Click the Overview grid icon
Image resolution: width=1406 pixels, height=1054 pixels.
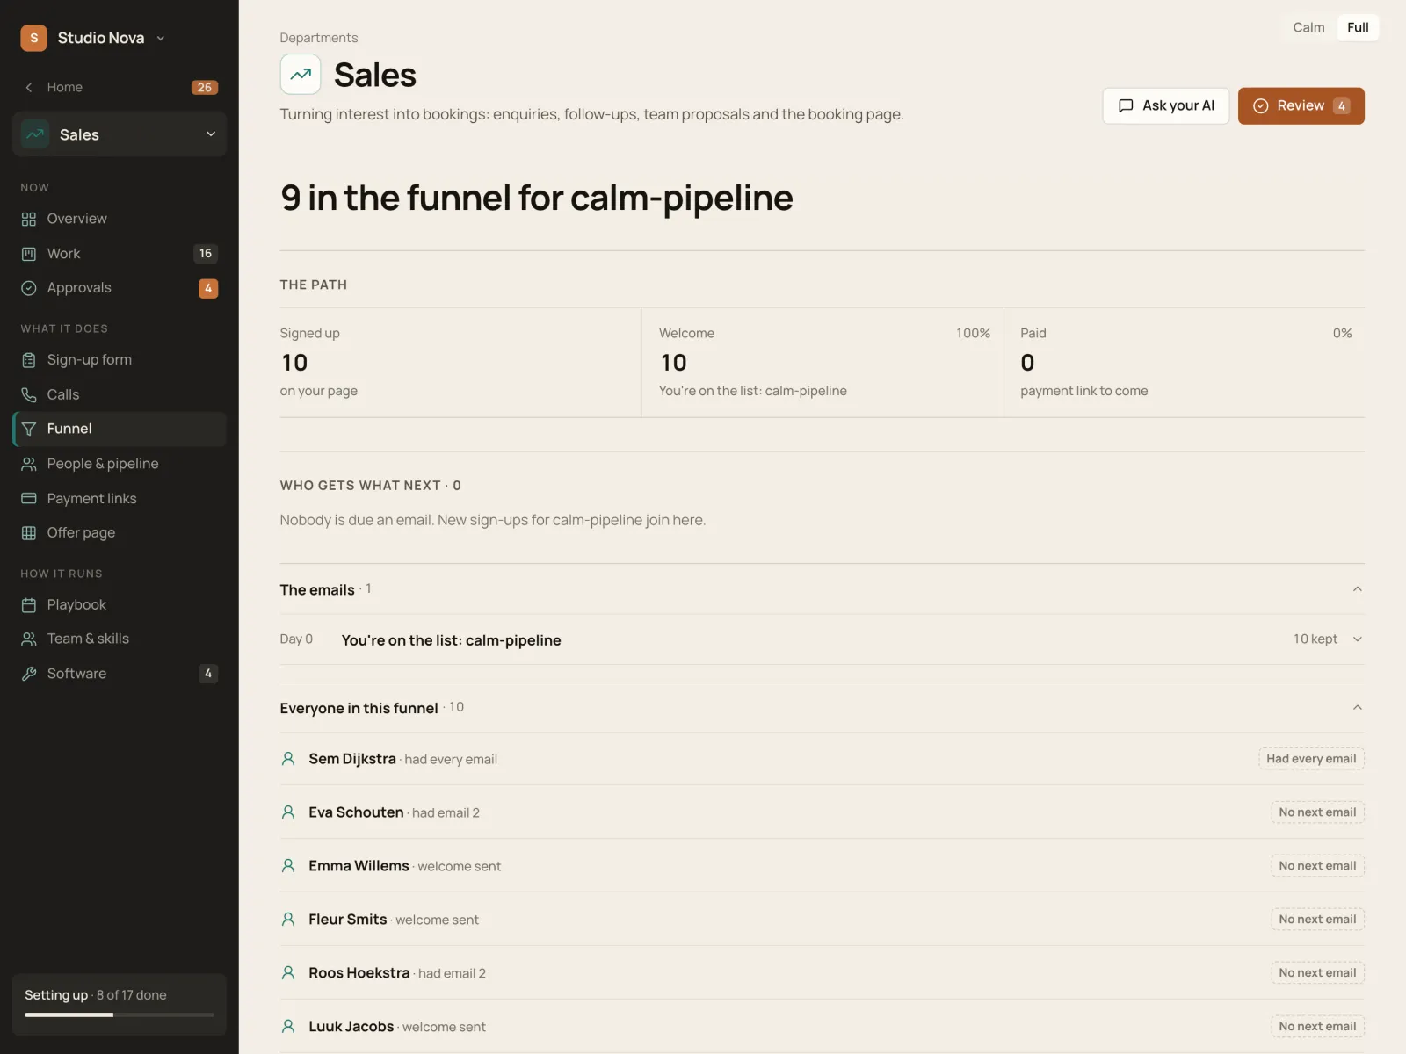[x=29, y=219]
